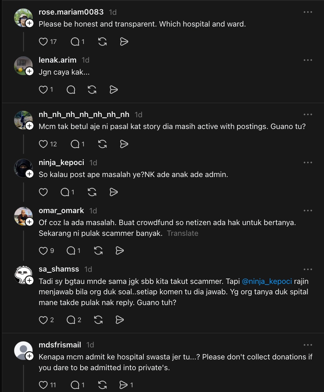Open ninja_kepoci's avatar thumbnail

pyautogui.click(x=23, y=168)
